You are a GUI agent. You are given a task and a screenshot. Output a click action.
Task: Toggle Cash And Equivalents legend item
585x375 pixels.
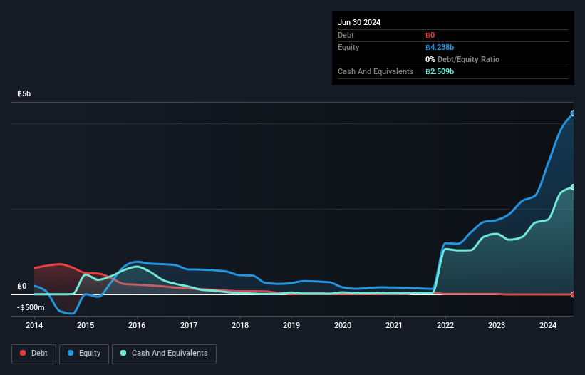coord(164,354)
